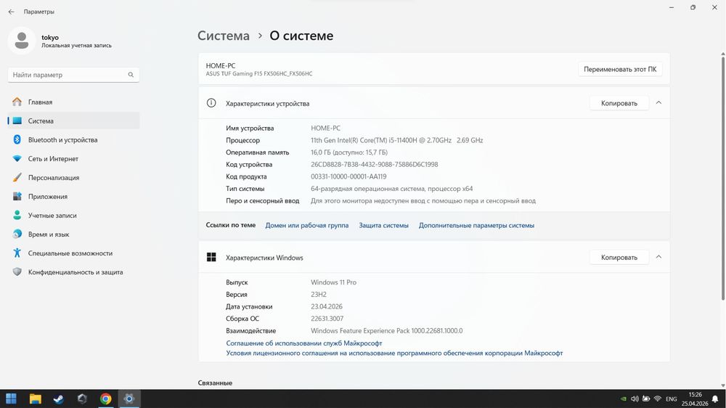Image resolution: width=726 pixels, height=408 pixels.
Task: Go back with the Settings back arrow
Action: tap(11, 12)
